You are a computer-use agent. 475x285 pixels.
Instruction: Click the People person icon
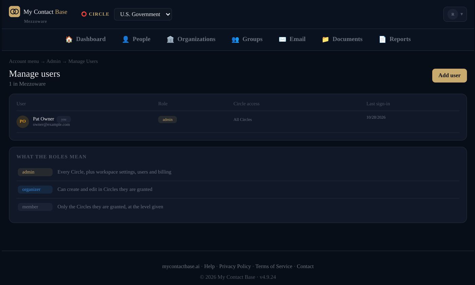tap(126, 39)
